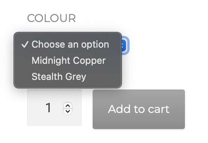Click the grey quantity box background
The width and height of the screenshot is (208, 143).
(x=55, y=108)
